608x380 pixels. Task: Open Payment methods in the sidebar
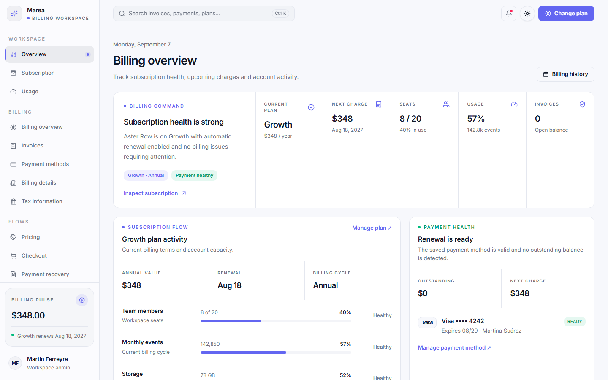click(x=50, y=164)
